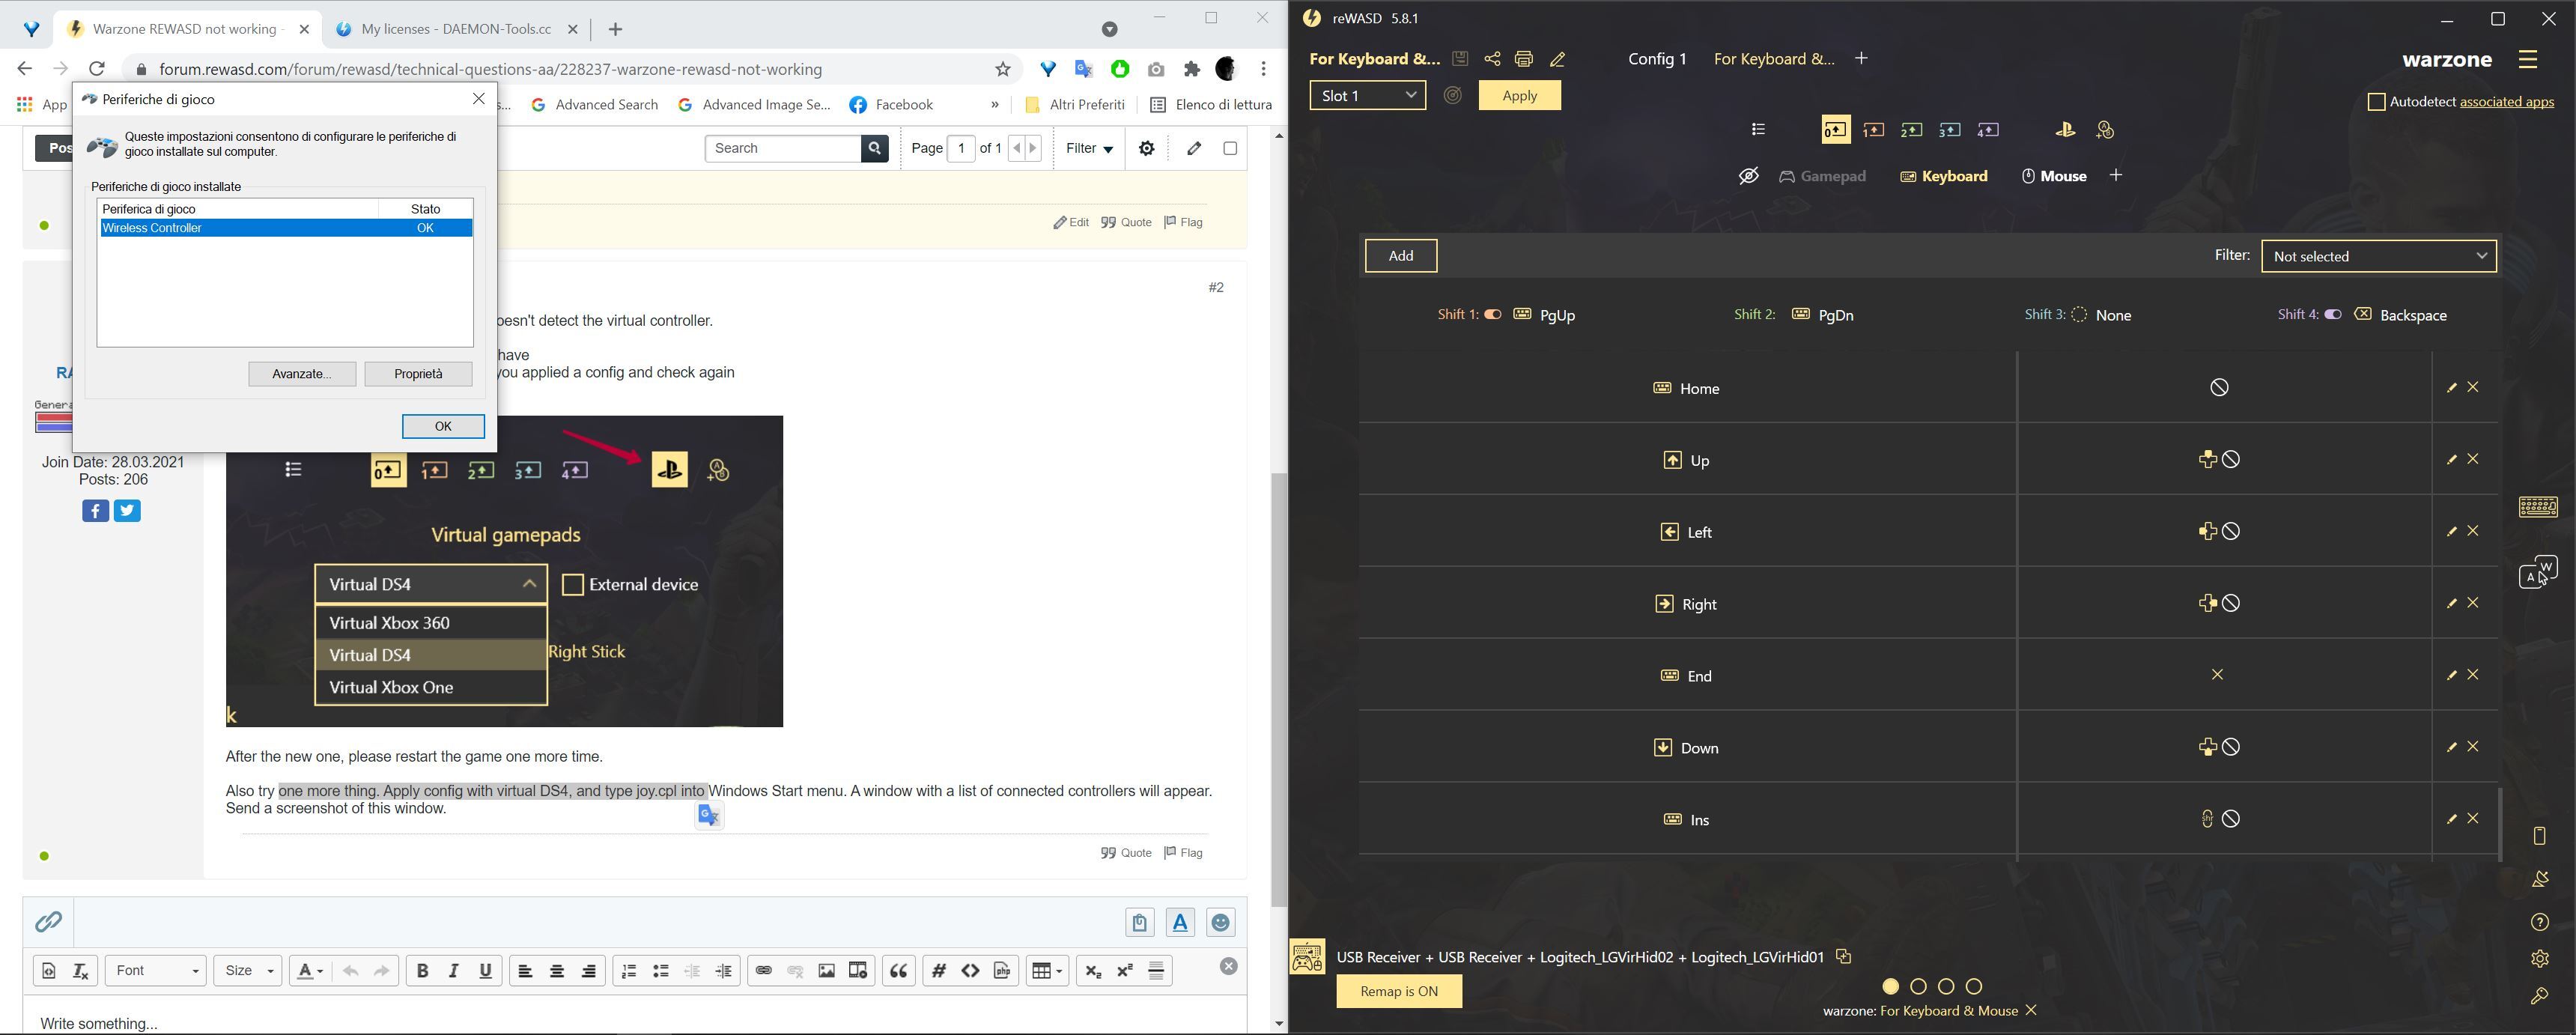Click the Config 1 tab in reWASD
This screenshot has height=1035, width=2576.
[x=1656, y=58]
